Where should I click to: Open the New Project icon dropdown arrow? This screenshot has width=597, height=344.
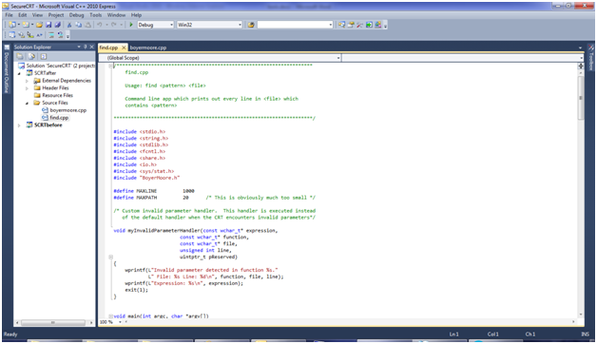click(x=19, y=25)
